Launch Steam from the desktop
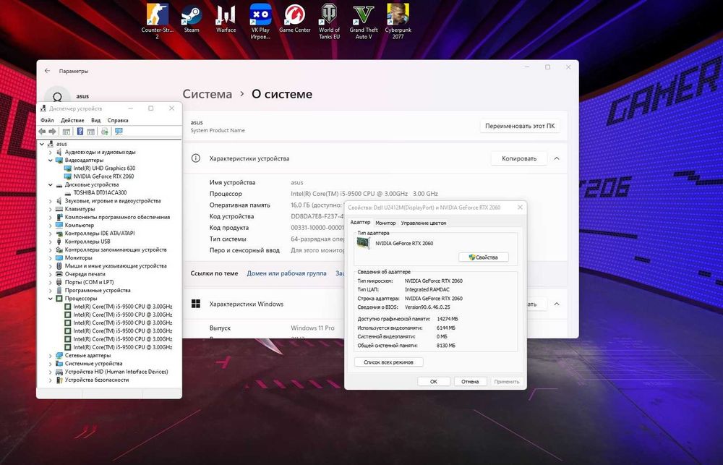723x465 pixels. [x=192, y=19]
